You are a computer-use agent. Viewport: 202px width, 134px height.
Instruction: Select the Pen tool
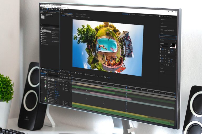point(53,9)
